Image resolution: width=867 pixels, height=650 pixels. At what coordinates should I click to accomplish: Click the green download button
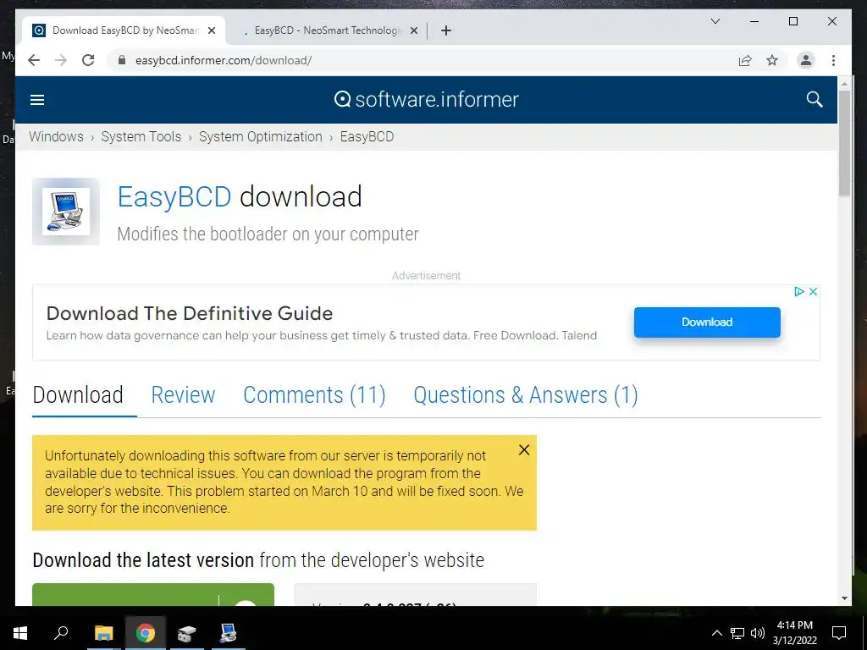click(x=153, y=595)
